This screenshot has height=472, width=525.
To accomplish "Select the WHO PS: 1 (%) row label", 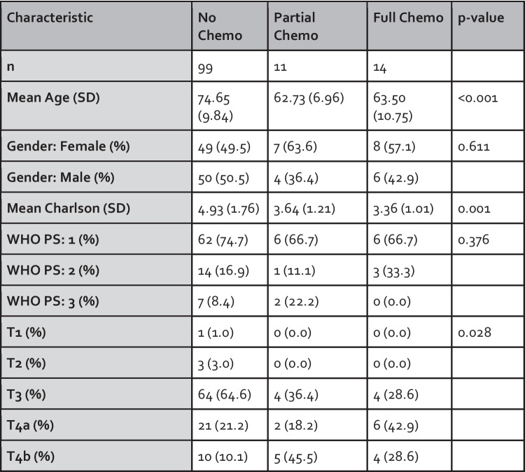I will click(x=97, y=240).
